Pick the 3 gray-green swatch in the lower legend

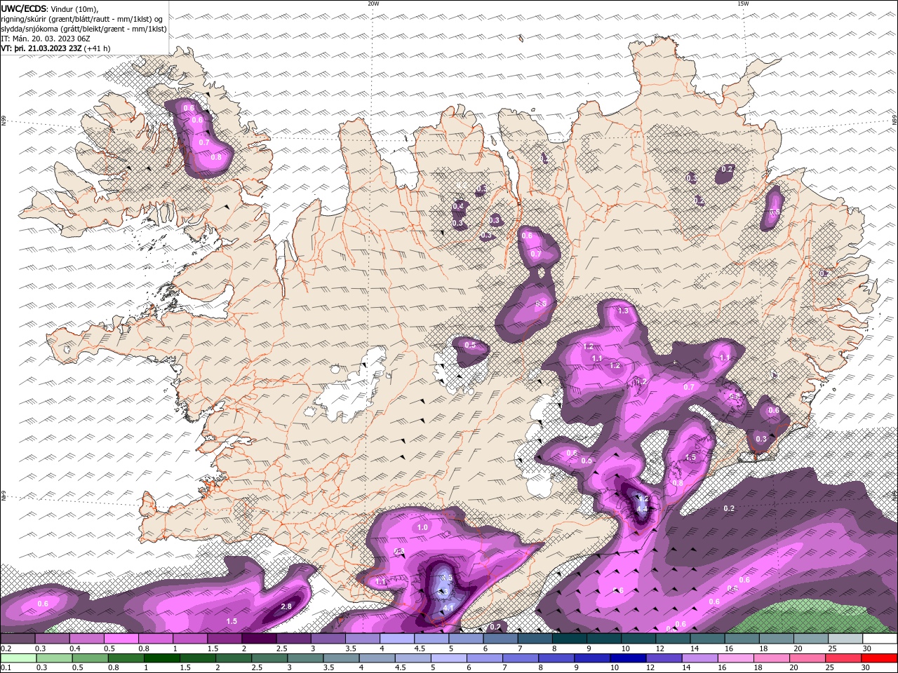tap(305, 658)
